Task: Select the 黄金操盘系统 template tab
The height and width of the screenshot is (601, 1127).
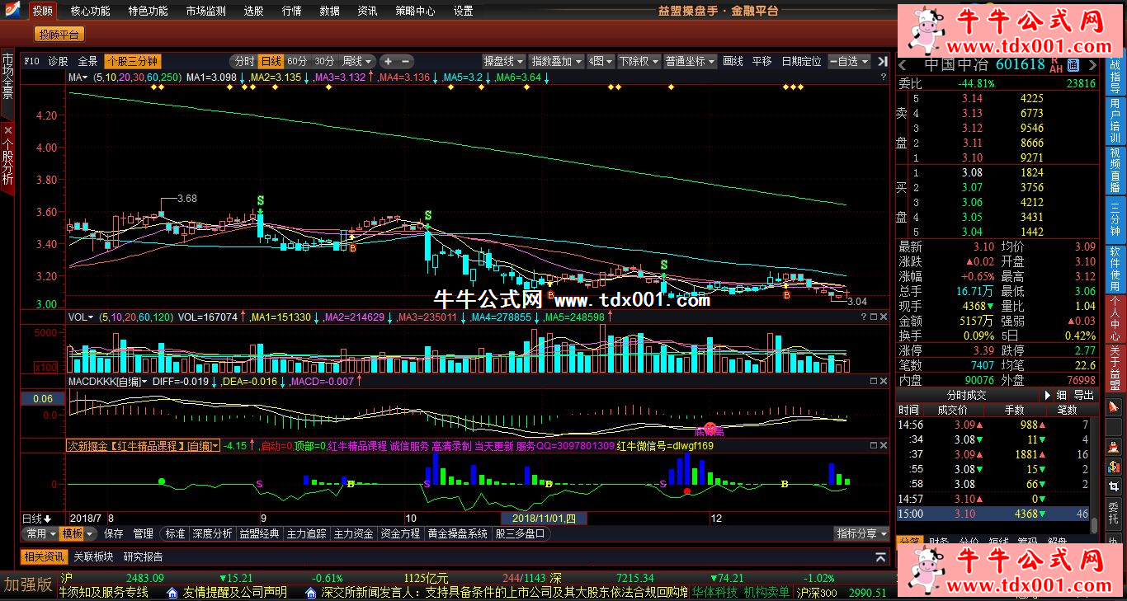Action: point(457,534)
